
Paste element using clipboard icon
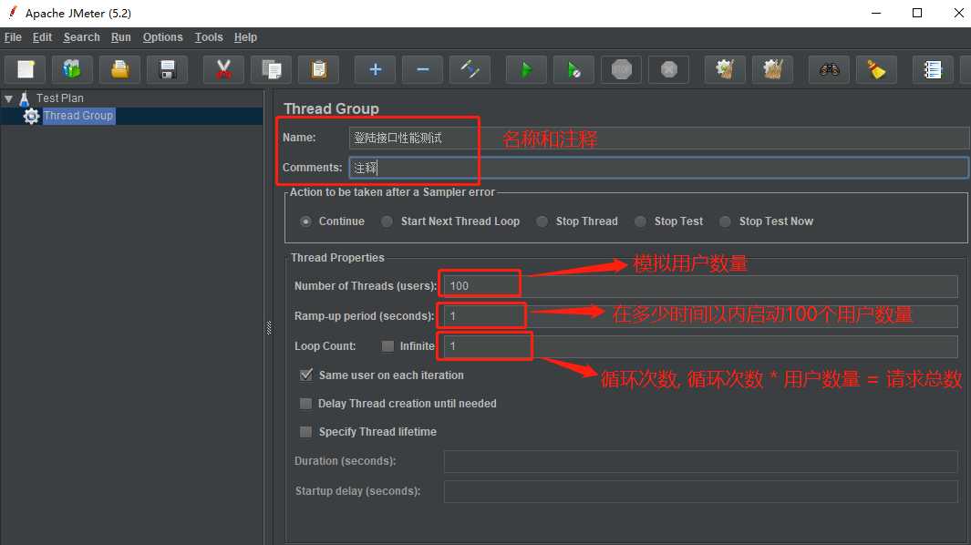(318, 69)
